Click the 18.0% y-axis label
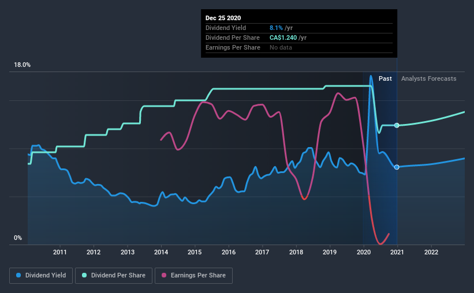Image resolution: width=474 pixels, height=293 pixels. tap(22, 65)
